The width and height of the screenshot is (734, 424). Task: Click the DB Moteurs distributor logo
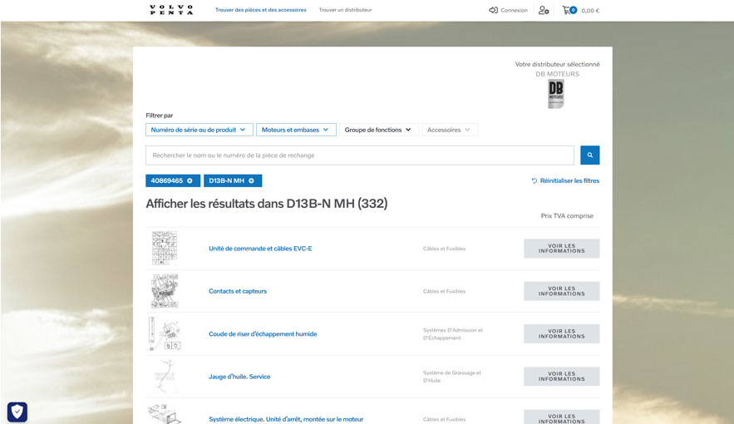[x=556, y=94]
